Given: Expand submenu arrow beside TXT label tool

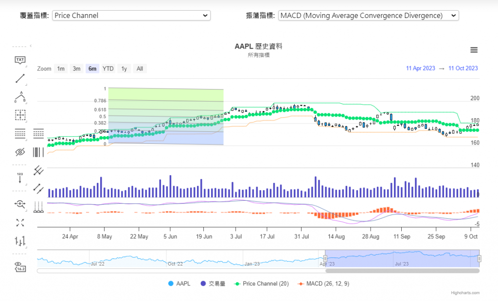Looking at the screenshot, I should 26,66.
